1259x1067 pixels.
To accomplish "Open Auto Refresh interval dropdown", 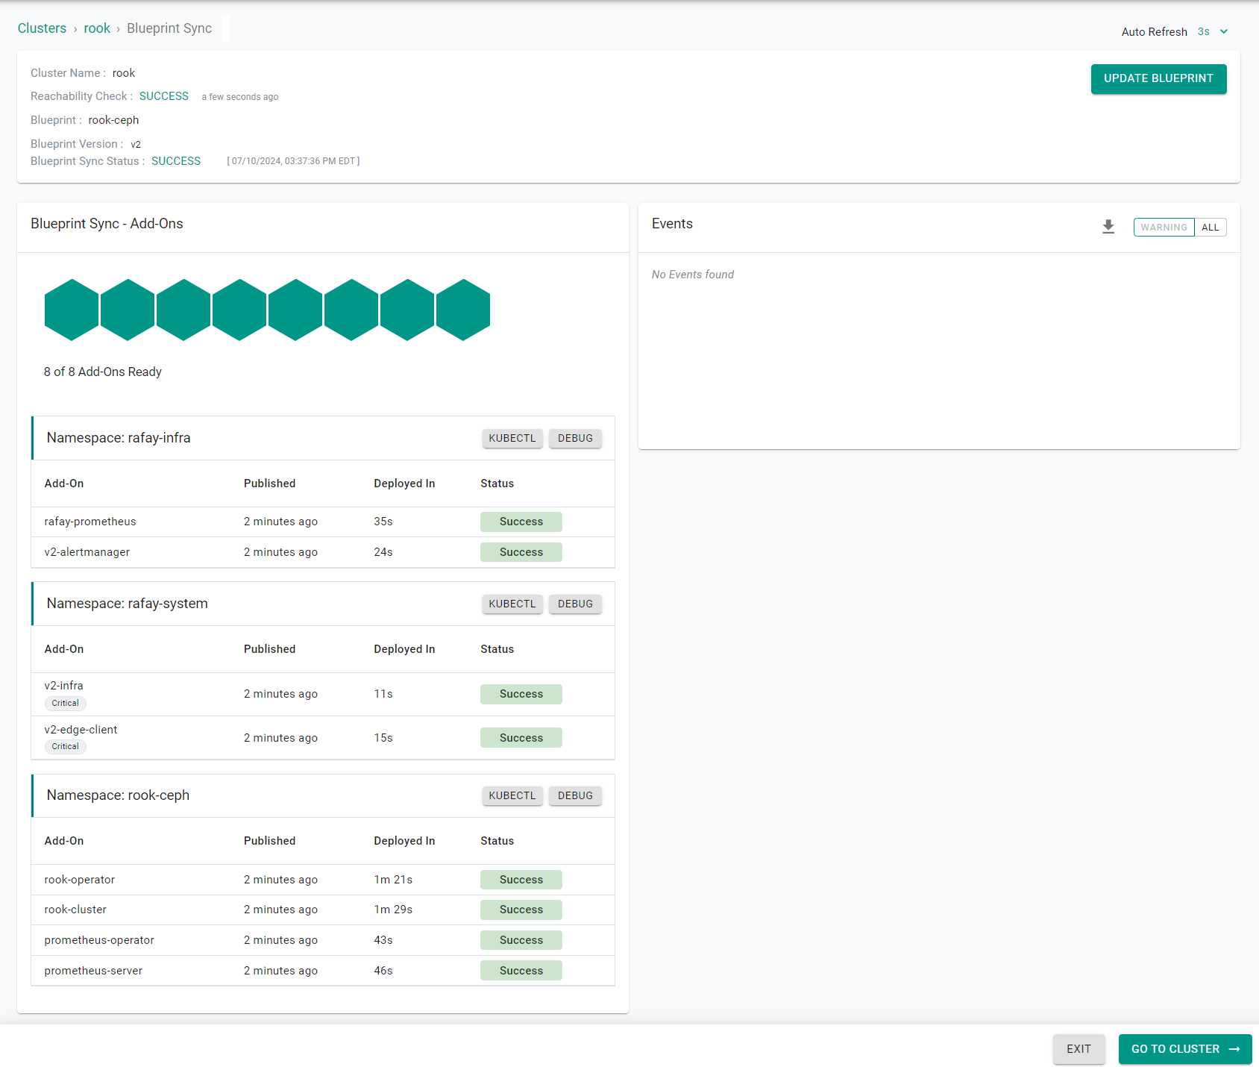I will [x=1213, y=31].
